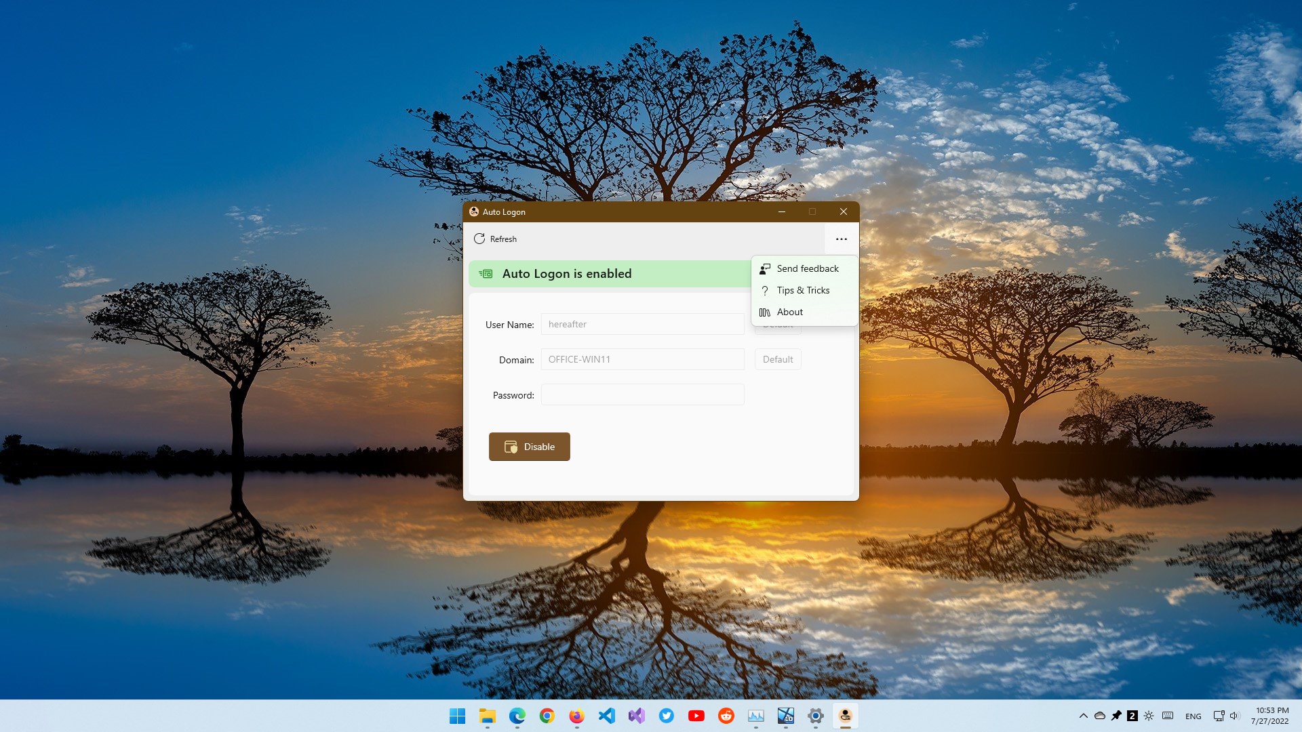Open the clock and date panel
Image resolution: width=1302 pixels, height=732 pixels.
[x=1271, y=716]
